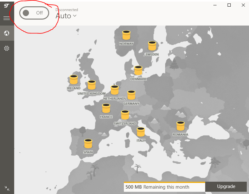The width and height of the screenshot is (249, 194).
Task: Click the SPAIN map label
Action: [88, 152]
